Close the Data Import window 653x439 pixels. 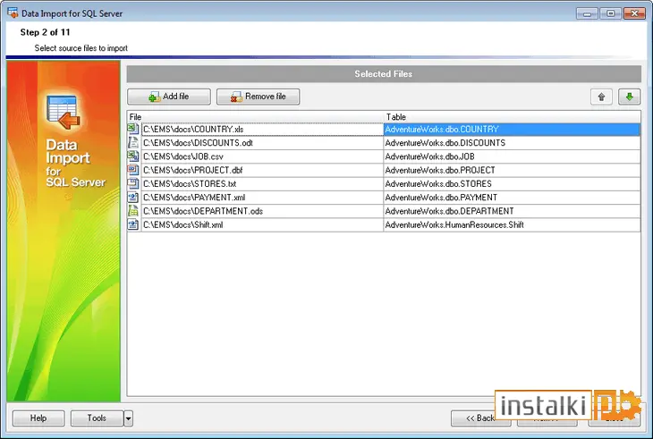point(634,13)
